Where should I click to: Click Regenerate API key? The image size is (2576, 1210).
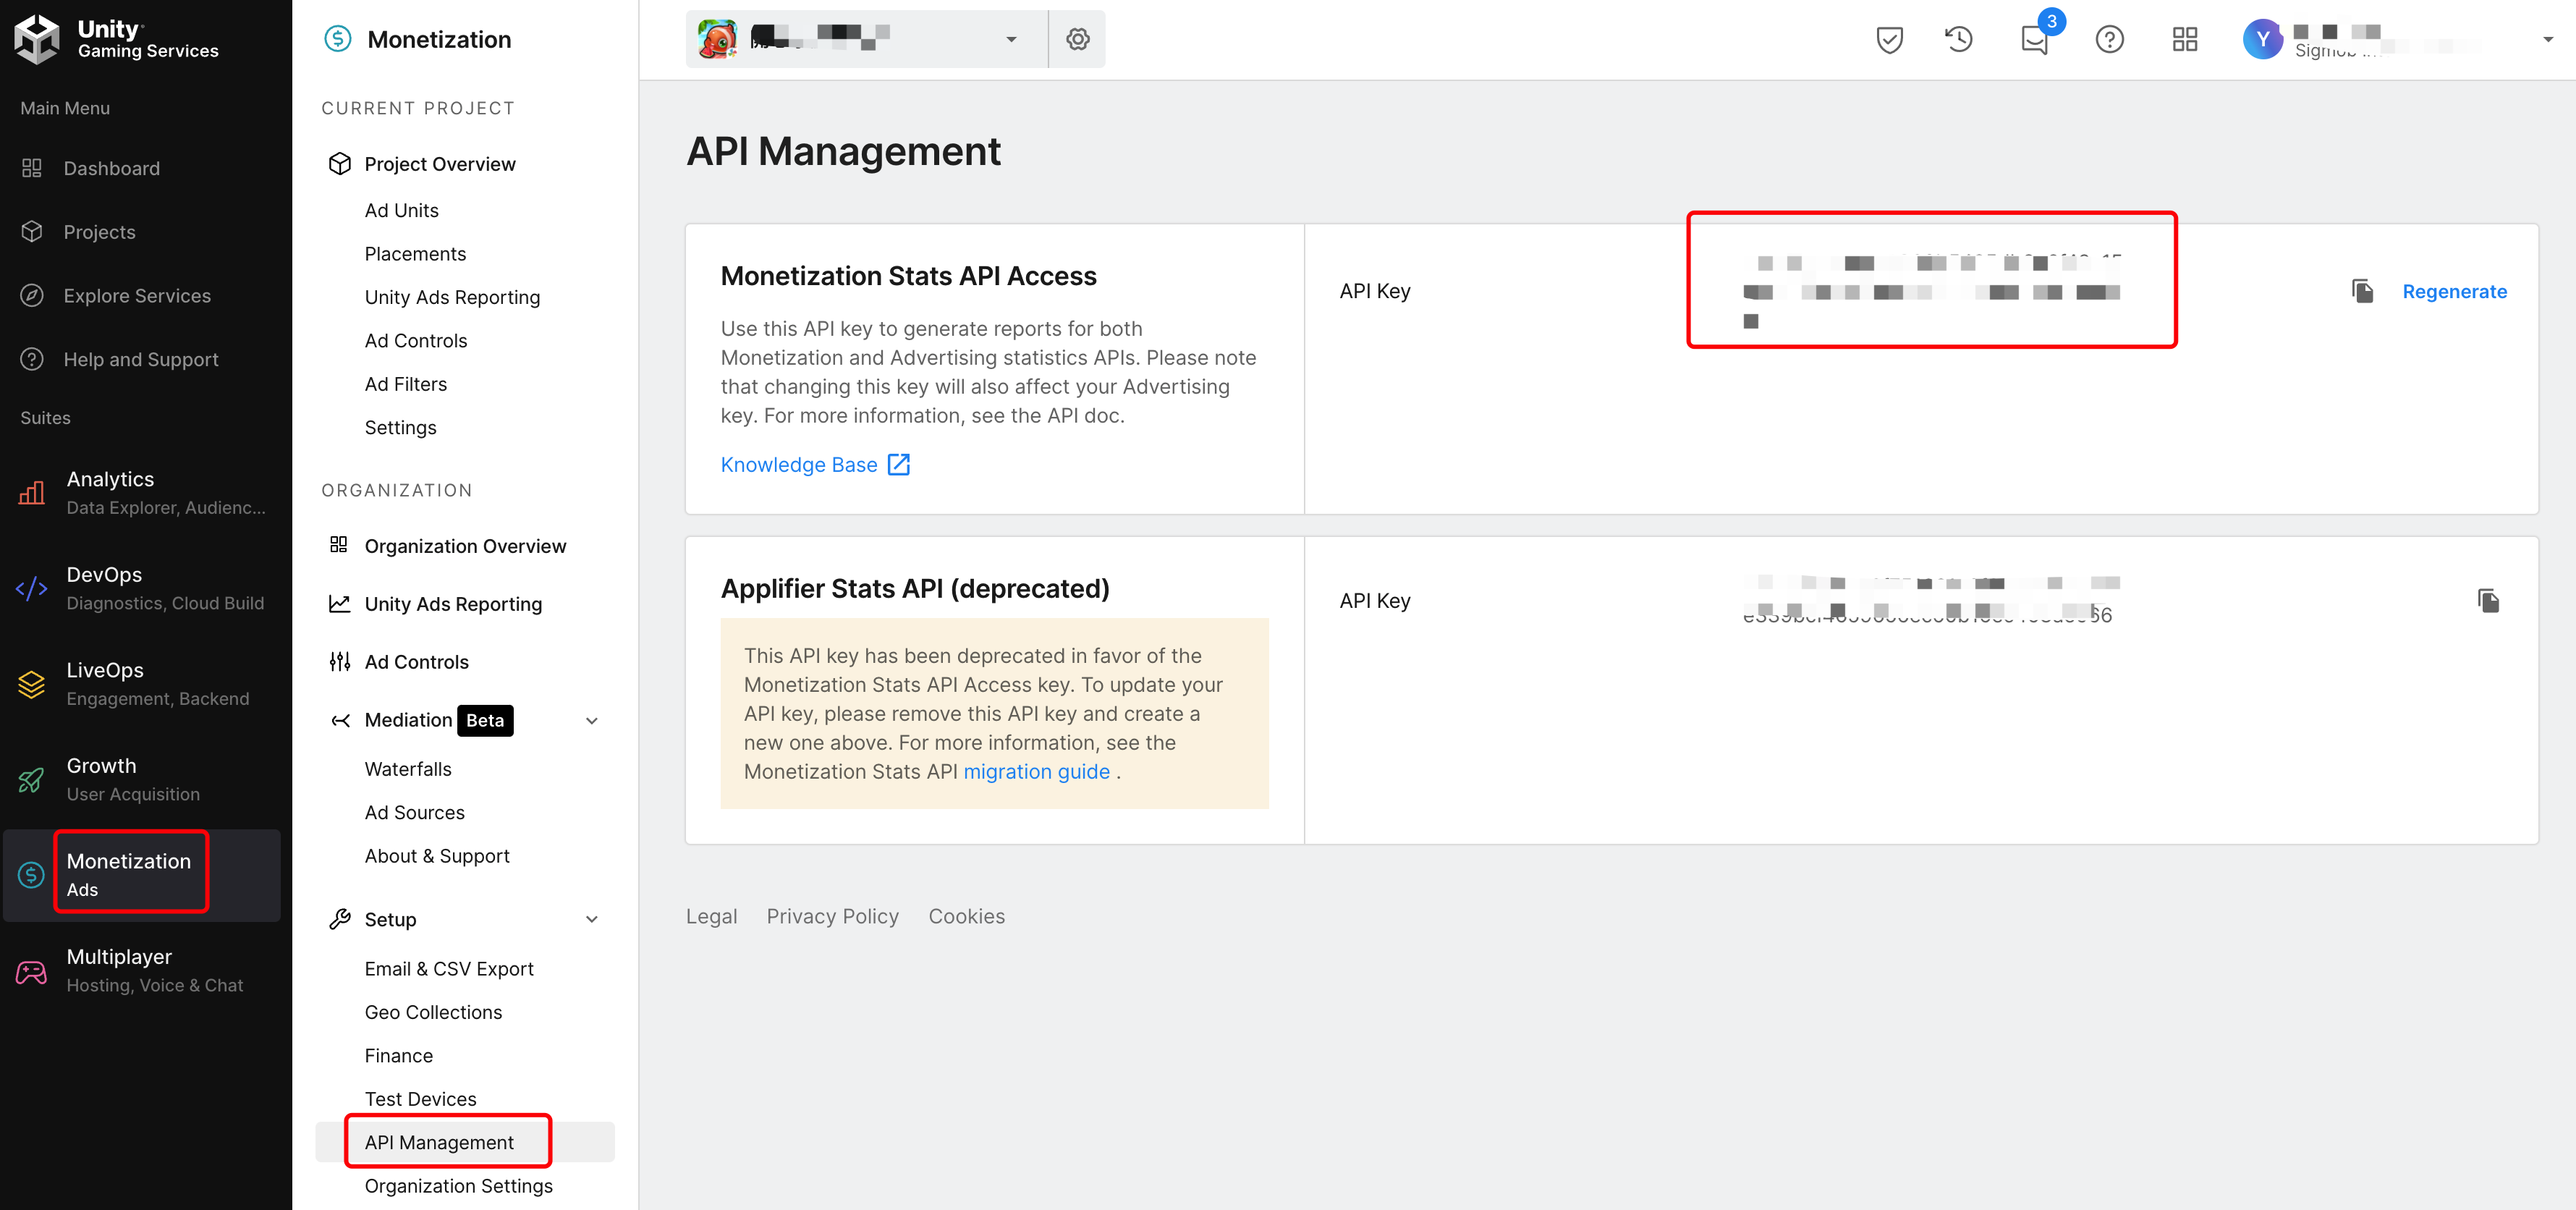pos(2454,292)
